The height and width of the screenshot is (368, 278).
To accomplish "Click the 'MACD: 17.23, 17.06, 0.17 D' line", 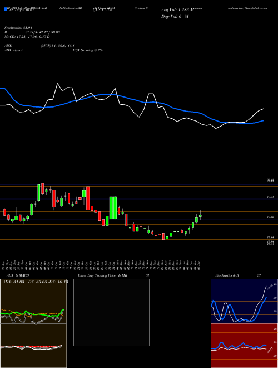I will click(27, 37).
